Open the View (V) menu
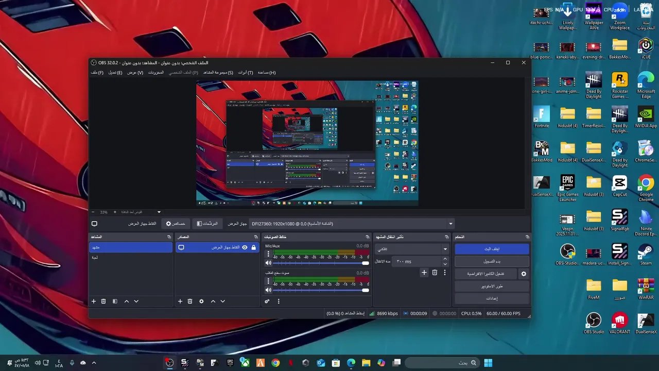659x371 pixels. [135, 73]
